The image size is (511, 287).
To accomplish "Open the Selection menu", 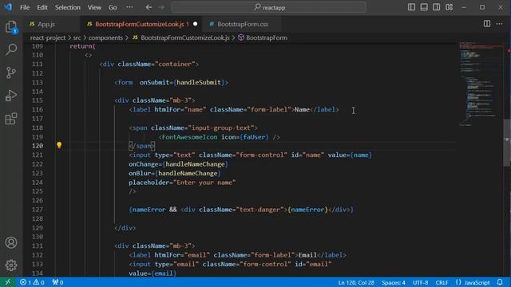I will [x=67, y=7].
